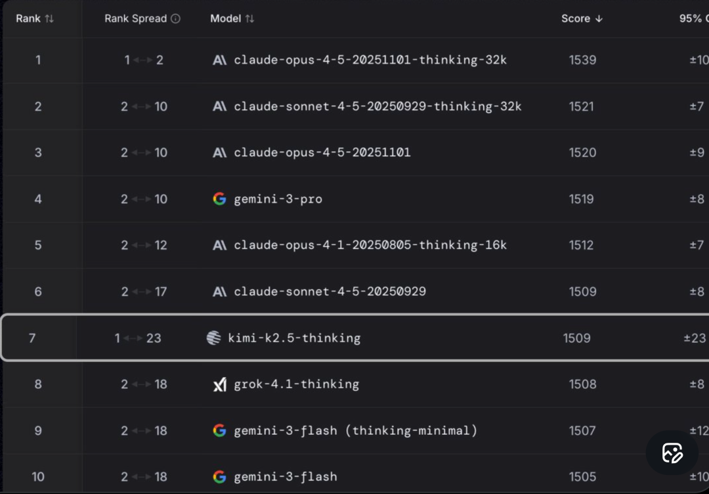Click the 95% confidence interval column header
The height and width of the screenshot is (494, 709).
694,18
